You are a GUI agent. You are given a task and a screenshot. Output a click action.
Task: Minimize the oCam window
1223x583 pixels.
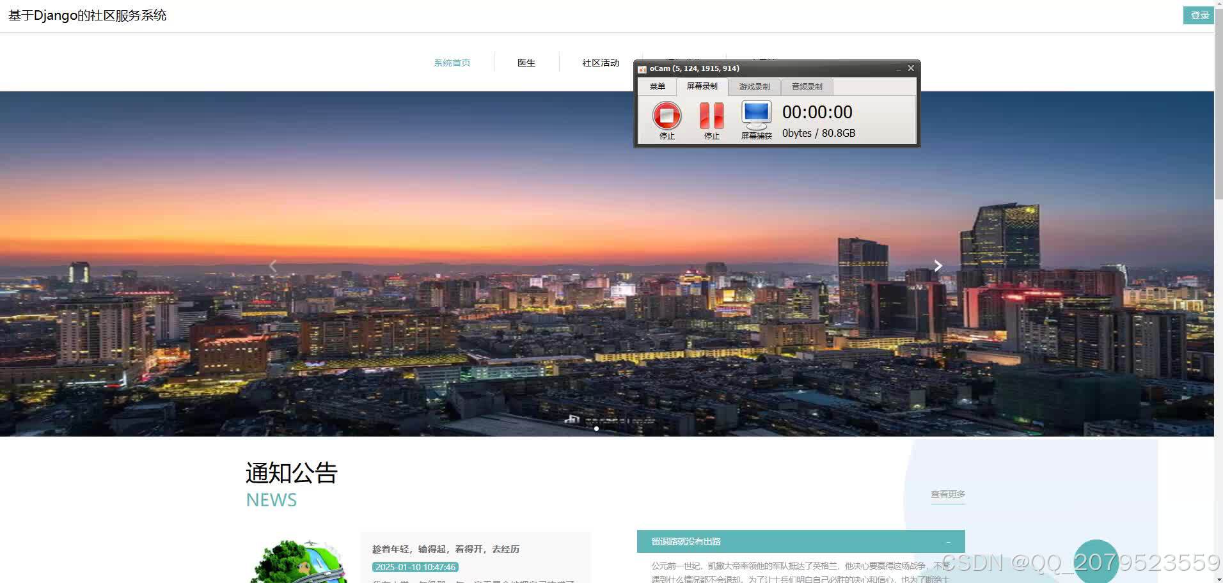click(898, 68)
